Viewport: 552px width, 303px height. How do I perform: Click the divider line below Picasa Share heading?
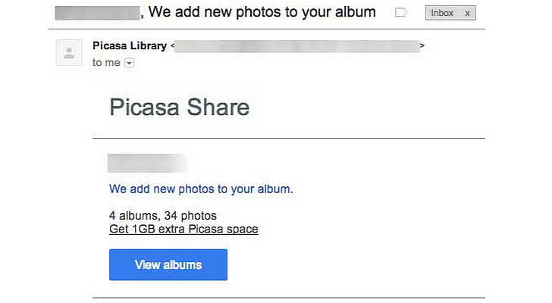[x=288, y=139]
